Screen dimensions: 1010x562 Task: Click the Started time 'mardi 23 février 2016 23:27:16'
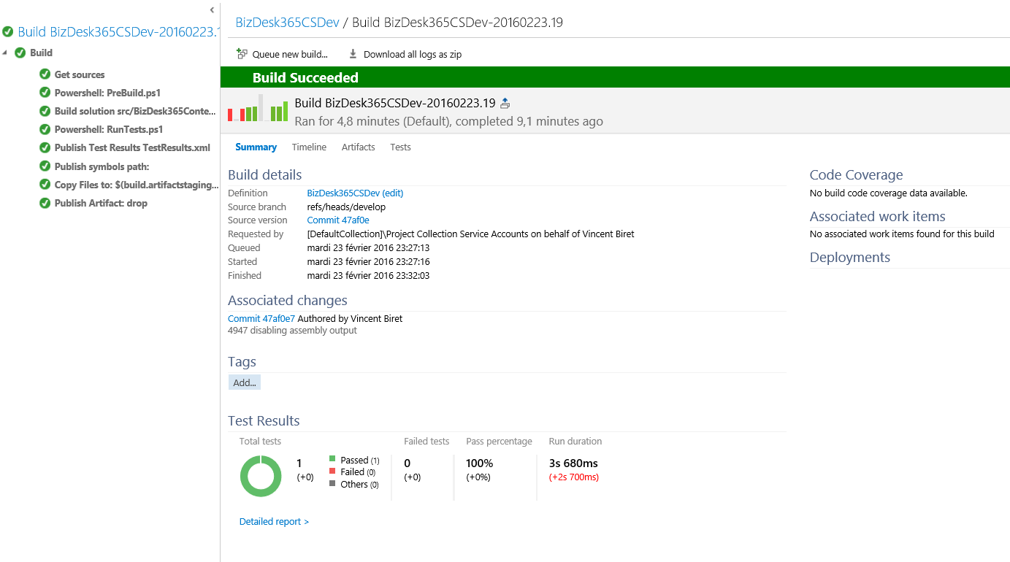coord(368,262)
